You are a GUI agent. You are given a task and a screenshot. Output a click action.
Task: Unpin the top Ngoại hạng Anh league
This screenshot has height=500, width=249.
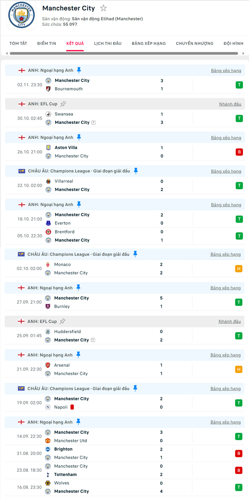79,70
